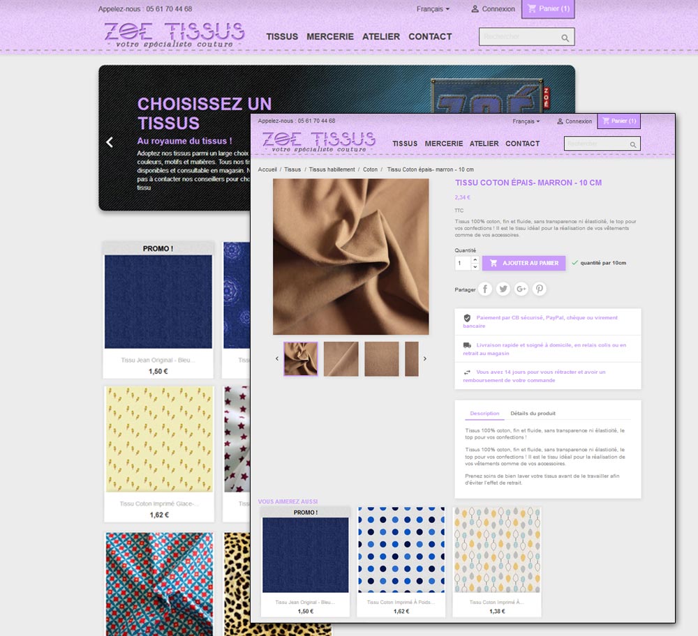This screenshot has height=636, width=698.
Task: Switch to Détails du produit tab
Action: pos(533,413)
